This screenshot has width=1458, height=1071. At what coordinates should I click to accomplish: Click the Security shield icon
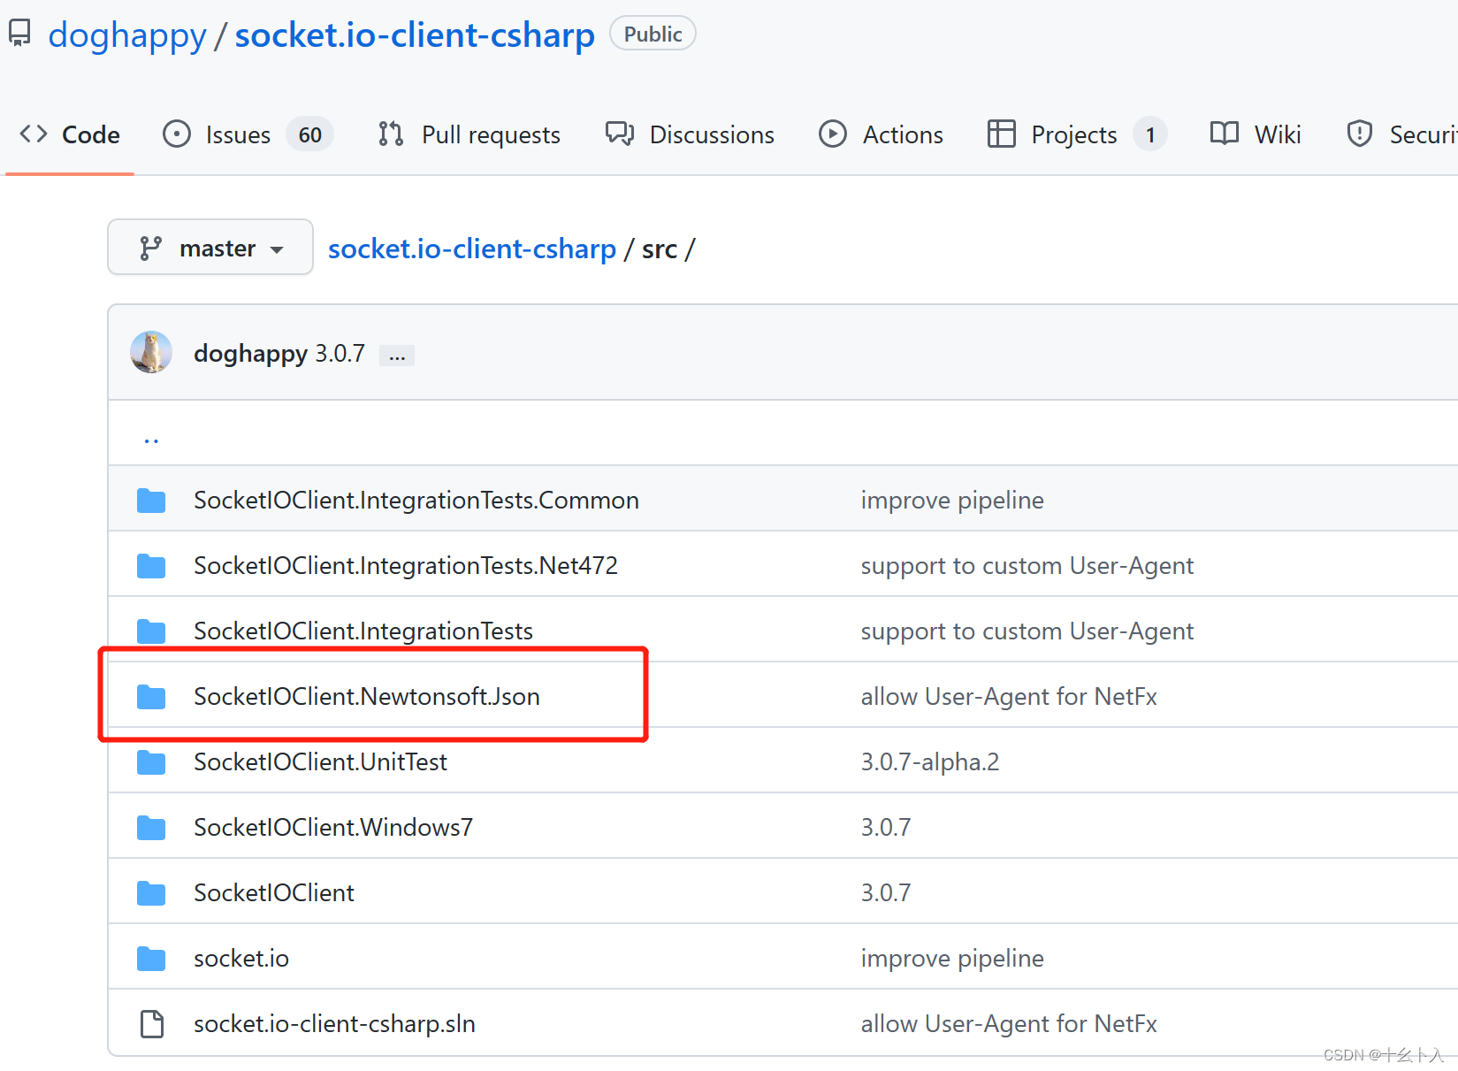pyautogui.click(x=1359, y=134)
